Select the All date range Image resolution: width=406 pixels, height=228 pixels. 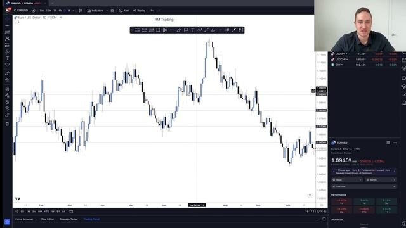pyautogui.click(x=63, y=212)
